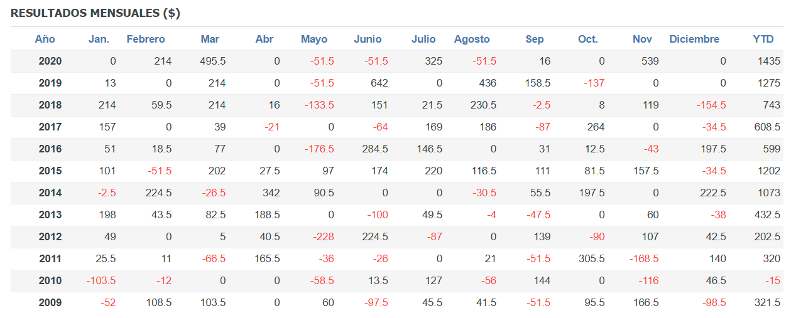796x318 pixels.
Task: Select the Febrero column header
Action: pyautogui.click(x=146, y=39)
